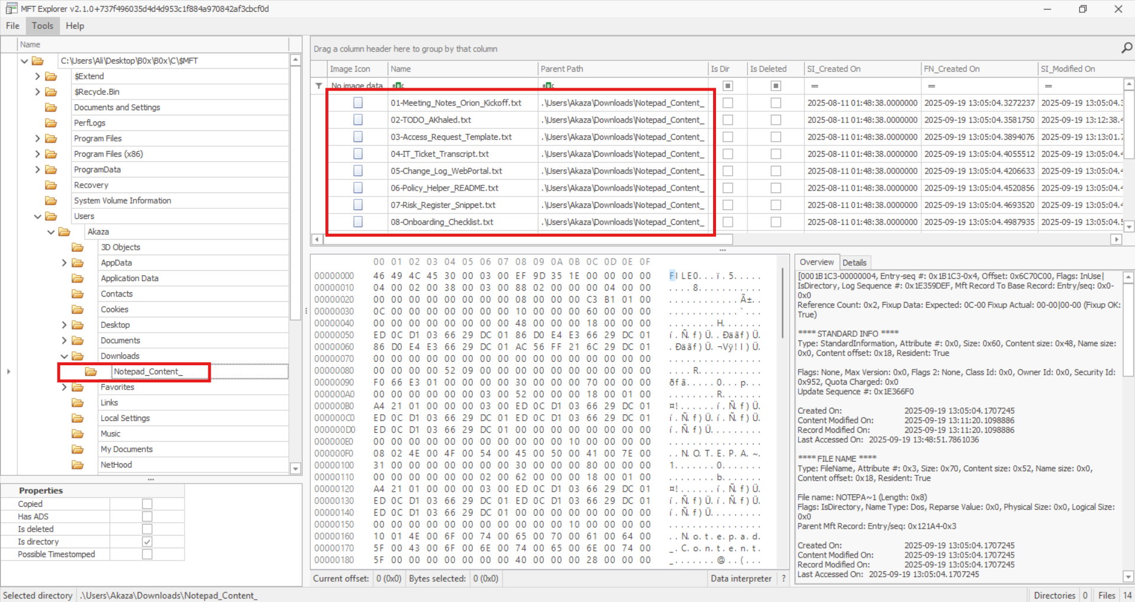Click the $Recycle.Bin folder icon
Image resolution: width=1135 pixels, height=602 pixels.
[x=51, y=92]
